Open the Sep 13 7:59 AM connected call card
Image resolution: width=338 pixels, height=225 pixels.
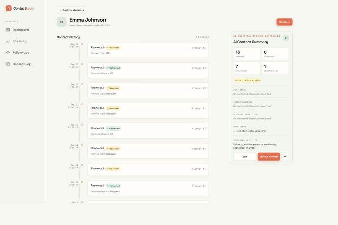148,70
